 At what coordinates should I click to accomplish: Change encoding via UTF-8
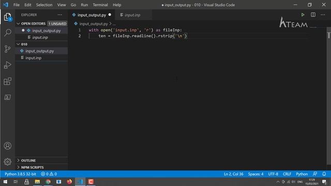tap(273, 174)
